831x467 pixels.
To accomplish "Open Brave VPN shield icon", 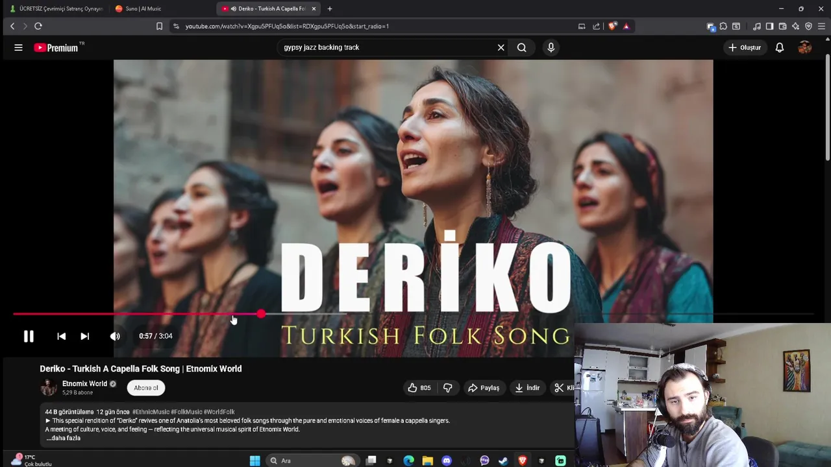I will pyautogui.click(x=808, y=26).
